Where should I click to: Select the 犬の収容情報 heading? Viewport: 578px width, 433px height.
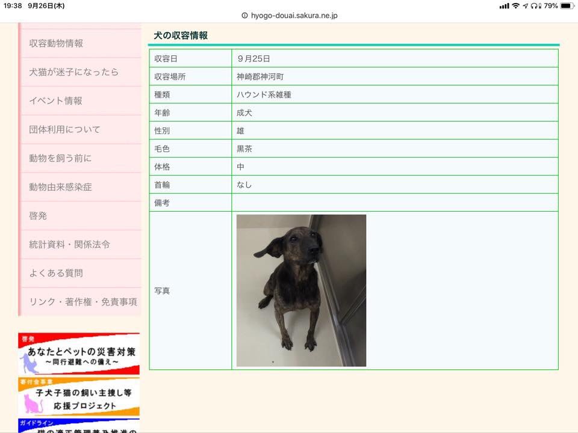click(181, 35)
